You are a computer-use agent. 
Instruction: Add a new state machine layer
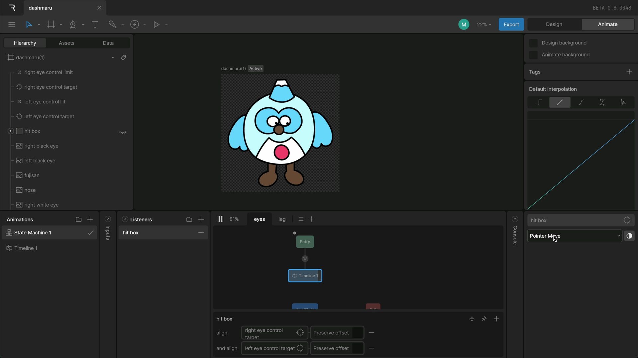[x=312, y=219]
